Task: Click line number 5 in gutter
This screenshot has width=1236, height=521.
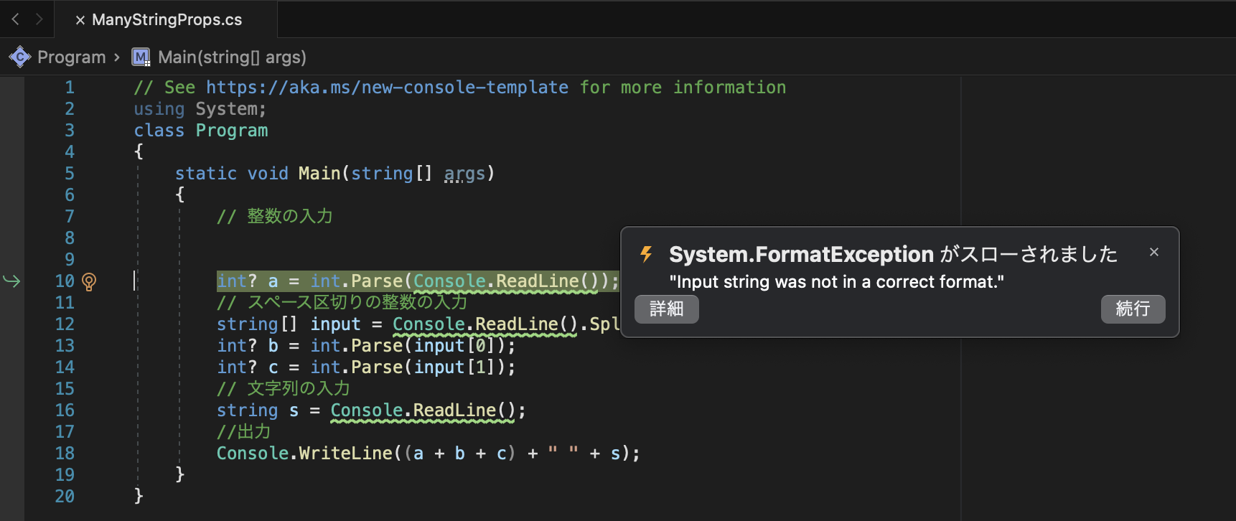Action: 70,174
